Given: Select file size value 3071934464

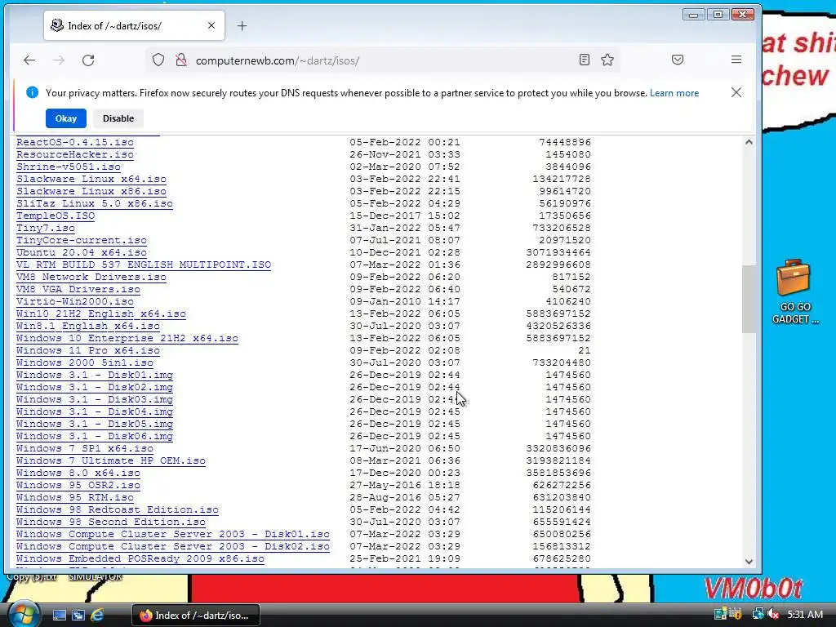Looking at the screenshot, I should [558, 253].
